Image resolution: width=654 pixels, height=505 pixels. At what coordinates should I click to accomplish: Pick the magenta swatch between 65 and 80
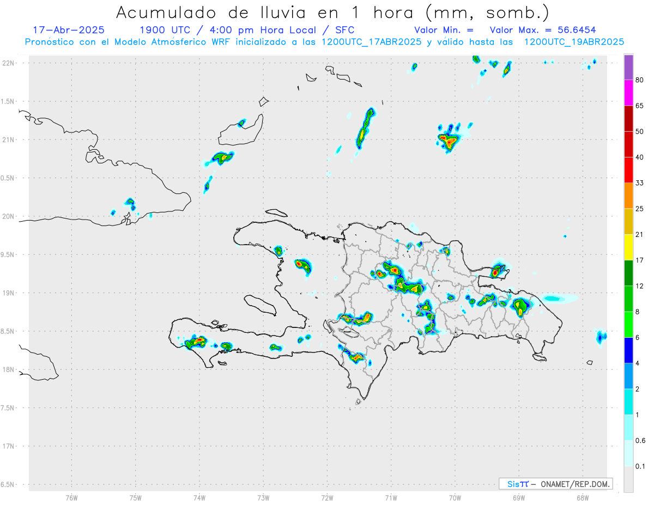628,93
